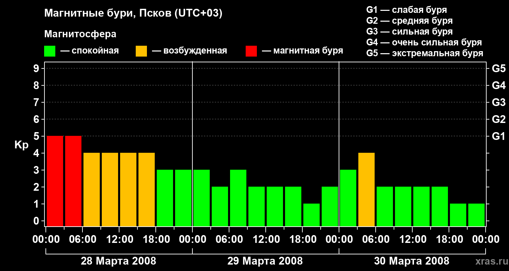Screen dimensions: 509x271
Task: Click the right-axis «G4» storm level label
Action: pyautogui.click(x=499, y=85)
